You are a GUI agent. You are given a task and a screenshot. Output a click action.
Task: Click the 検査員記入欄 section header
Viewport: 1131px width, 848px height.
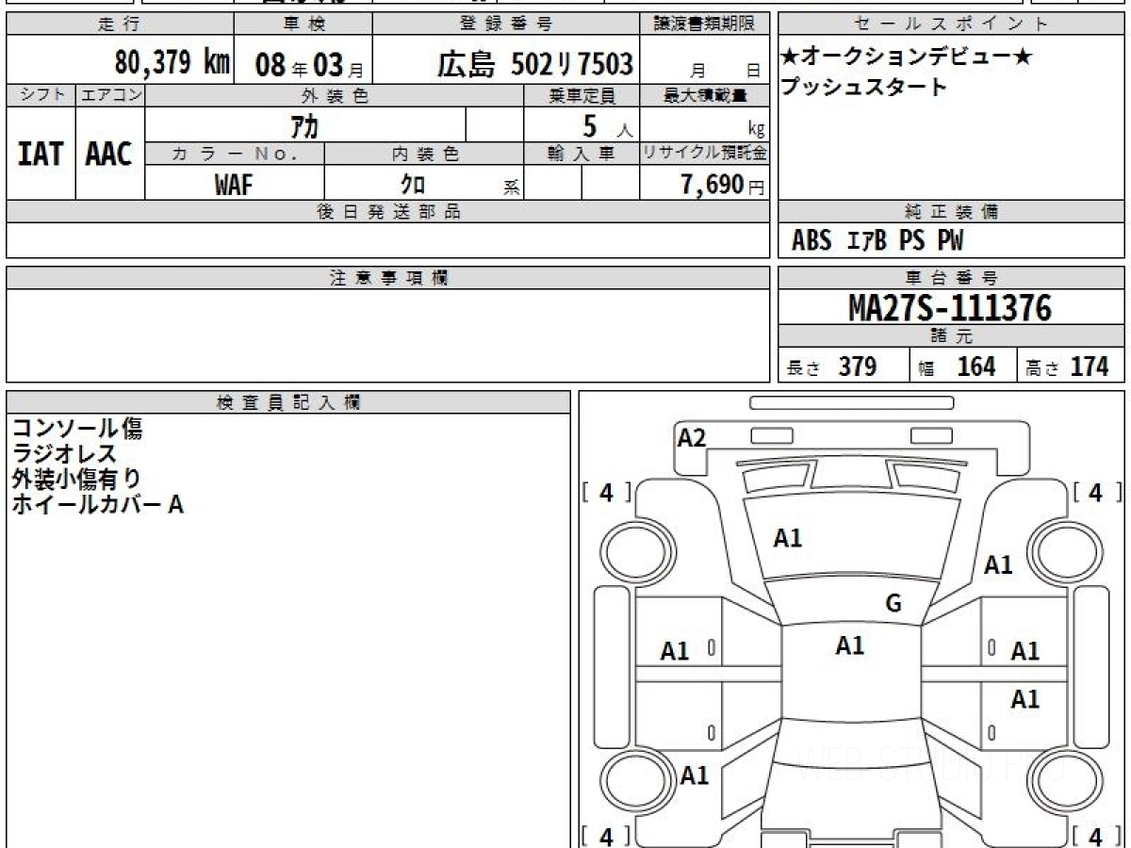pos(288,402)
